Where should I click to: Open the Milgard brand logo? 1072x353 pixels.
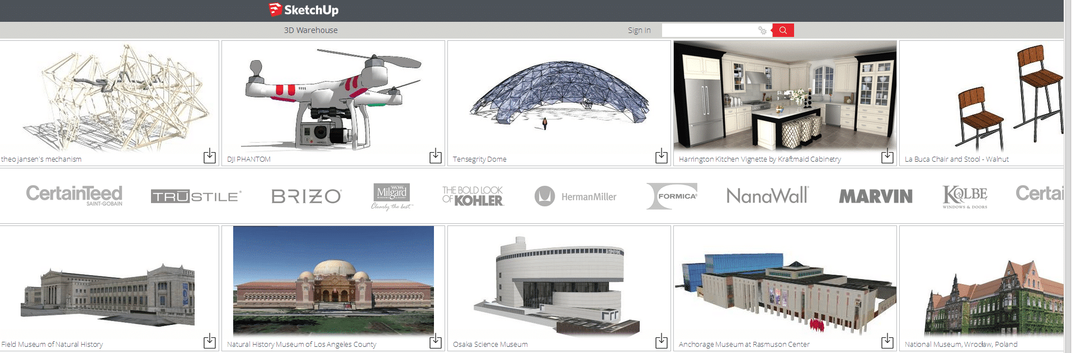[x=391, y=196]
